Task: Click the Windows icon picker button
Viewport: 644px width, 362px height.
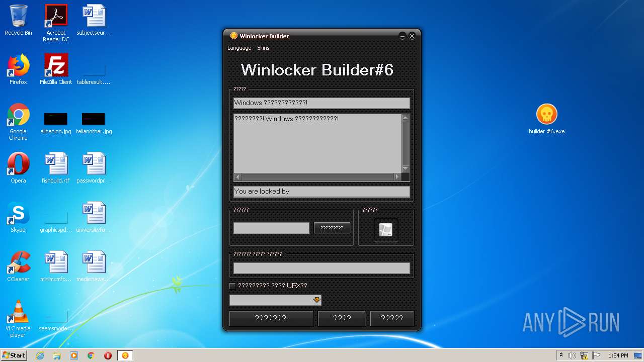Action: [386, 230]
